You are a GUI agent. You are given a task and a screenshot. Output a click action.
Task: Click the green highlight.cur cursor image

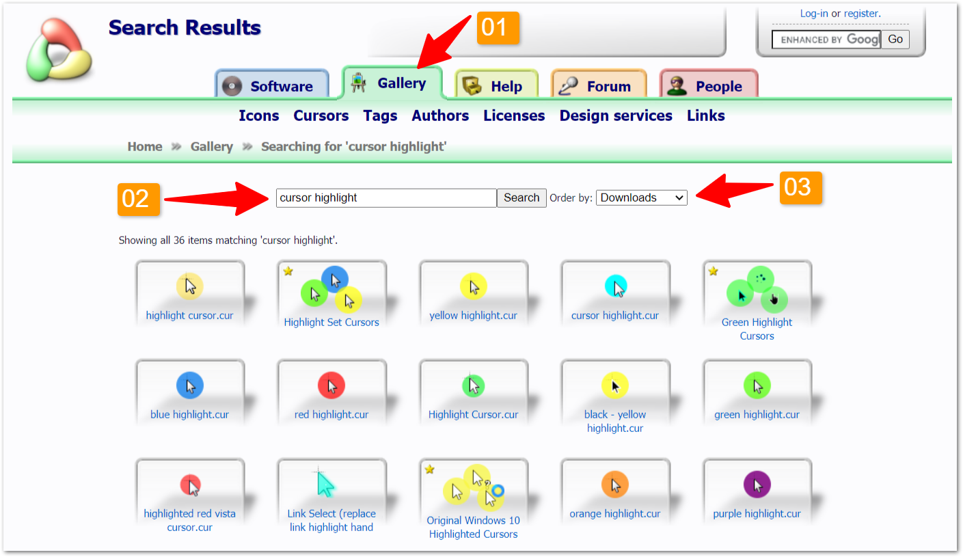coord(757,385)
